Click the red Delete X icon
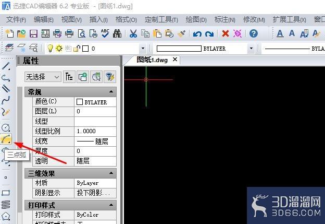The height and width of the screenshot is (224, 325). point(226,33)
